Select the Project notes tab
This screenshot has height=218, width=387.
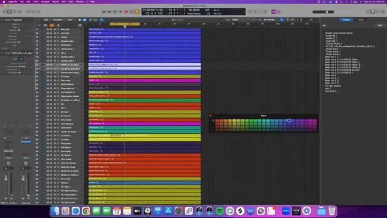coord(346,20)
